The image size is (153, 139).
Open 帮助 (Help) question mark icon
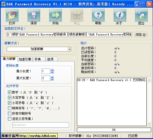pyautogui.click(x=98, y=15)
